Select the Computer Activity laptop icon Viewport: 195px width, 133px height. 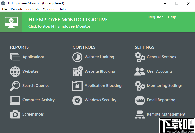15,100
